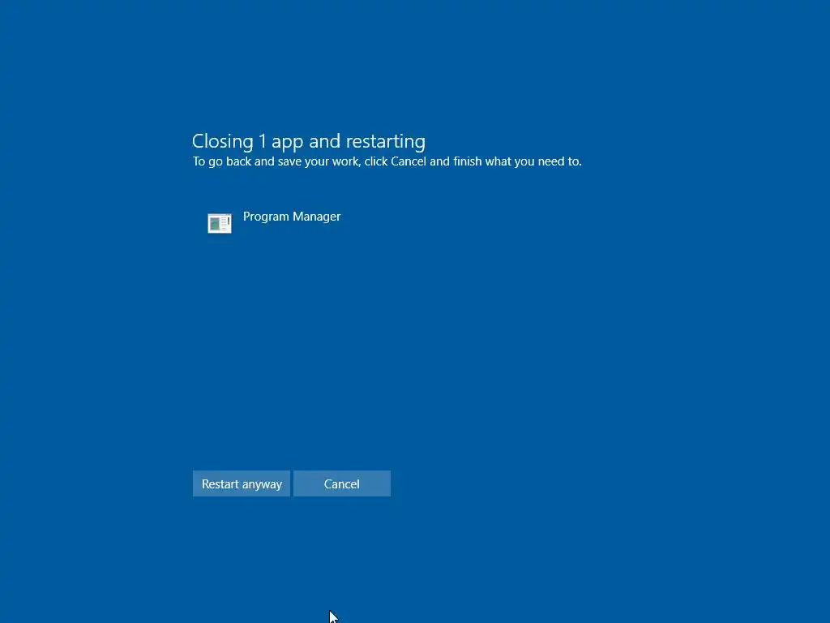Pick the blocking app entry Program Manager

tap(274, 222)
